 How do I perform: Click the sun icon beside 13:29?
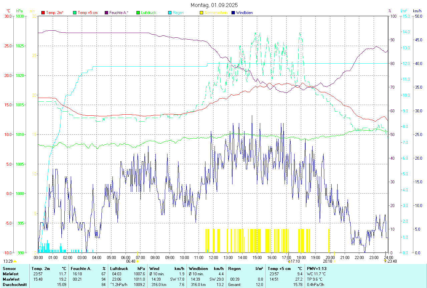15,262
